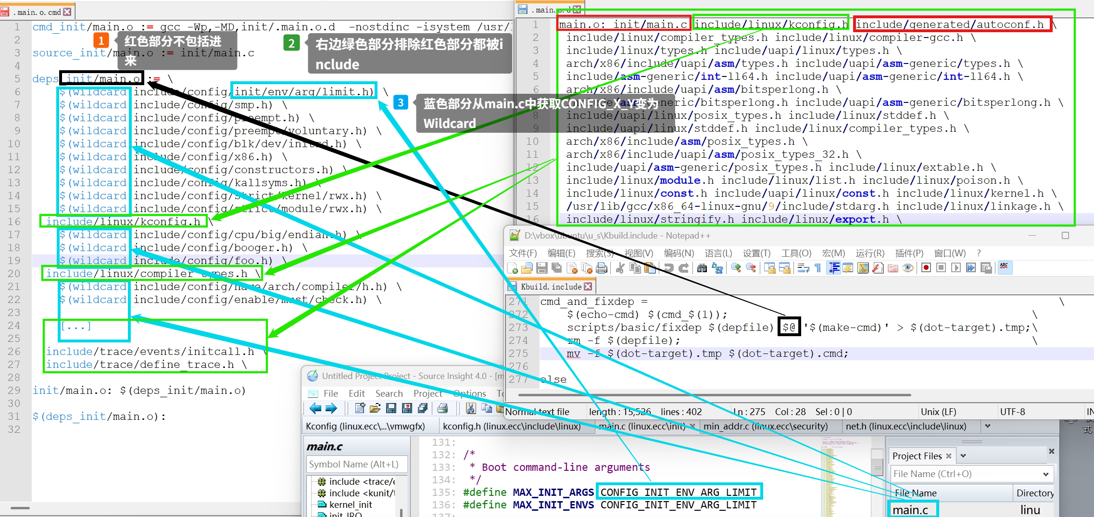Screen dimensions: 1094x517
Task: Click the Run Macro Multiple Times icon
Action: pos(971,268)
